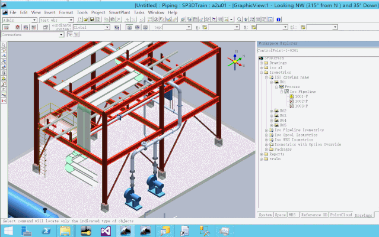
Task: Open the El elevation dropdown
Action: point(335,27)
